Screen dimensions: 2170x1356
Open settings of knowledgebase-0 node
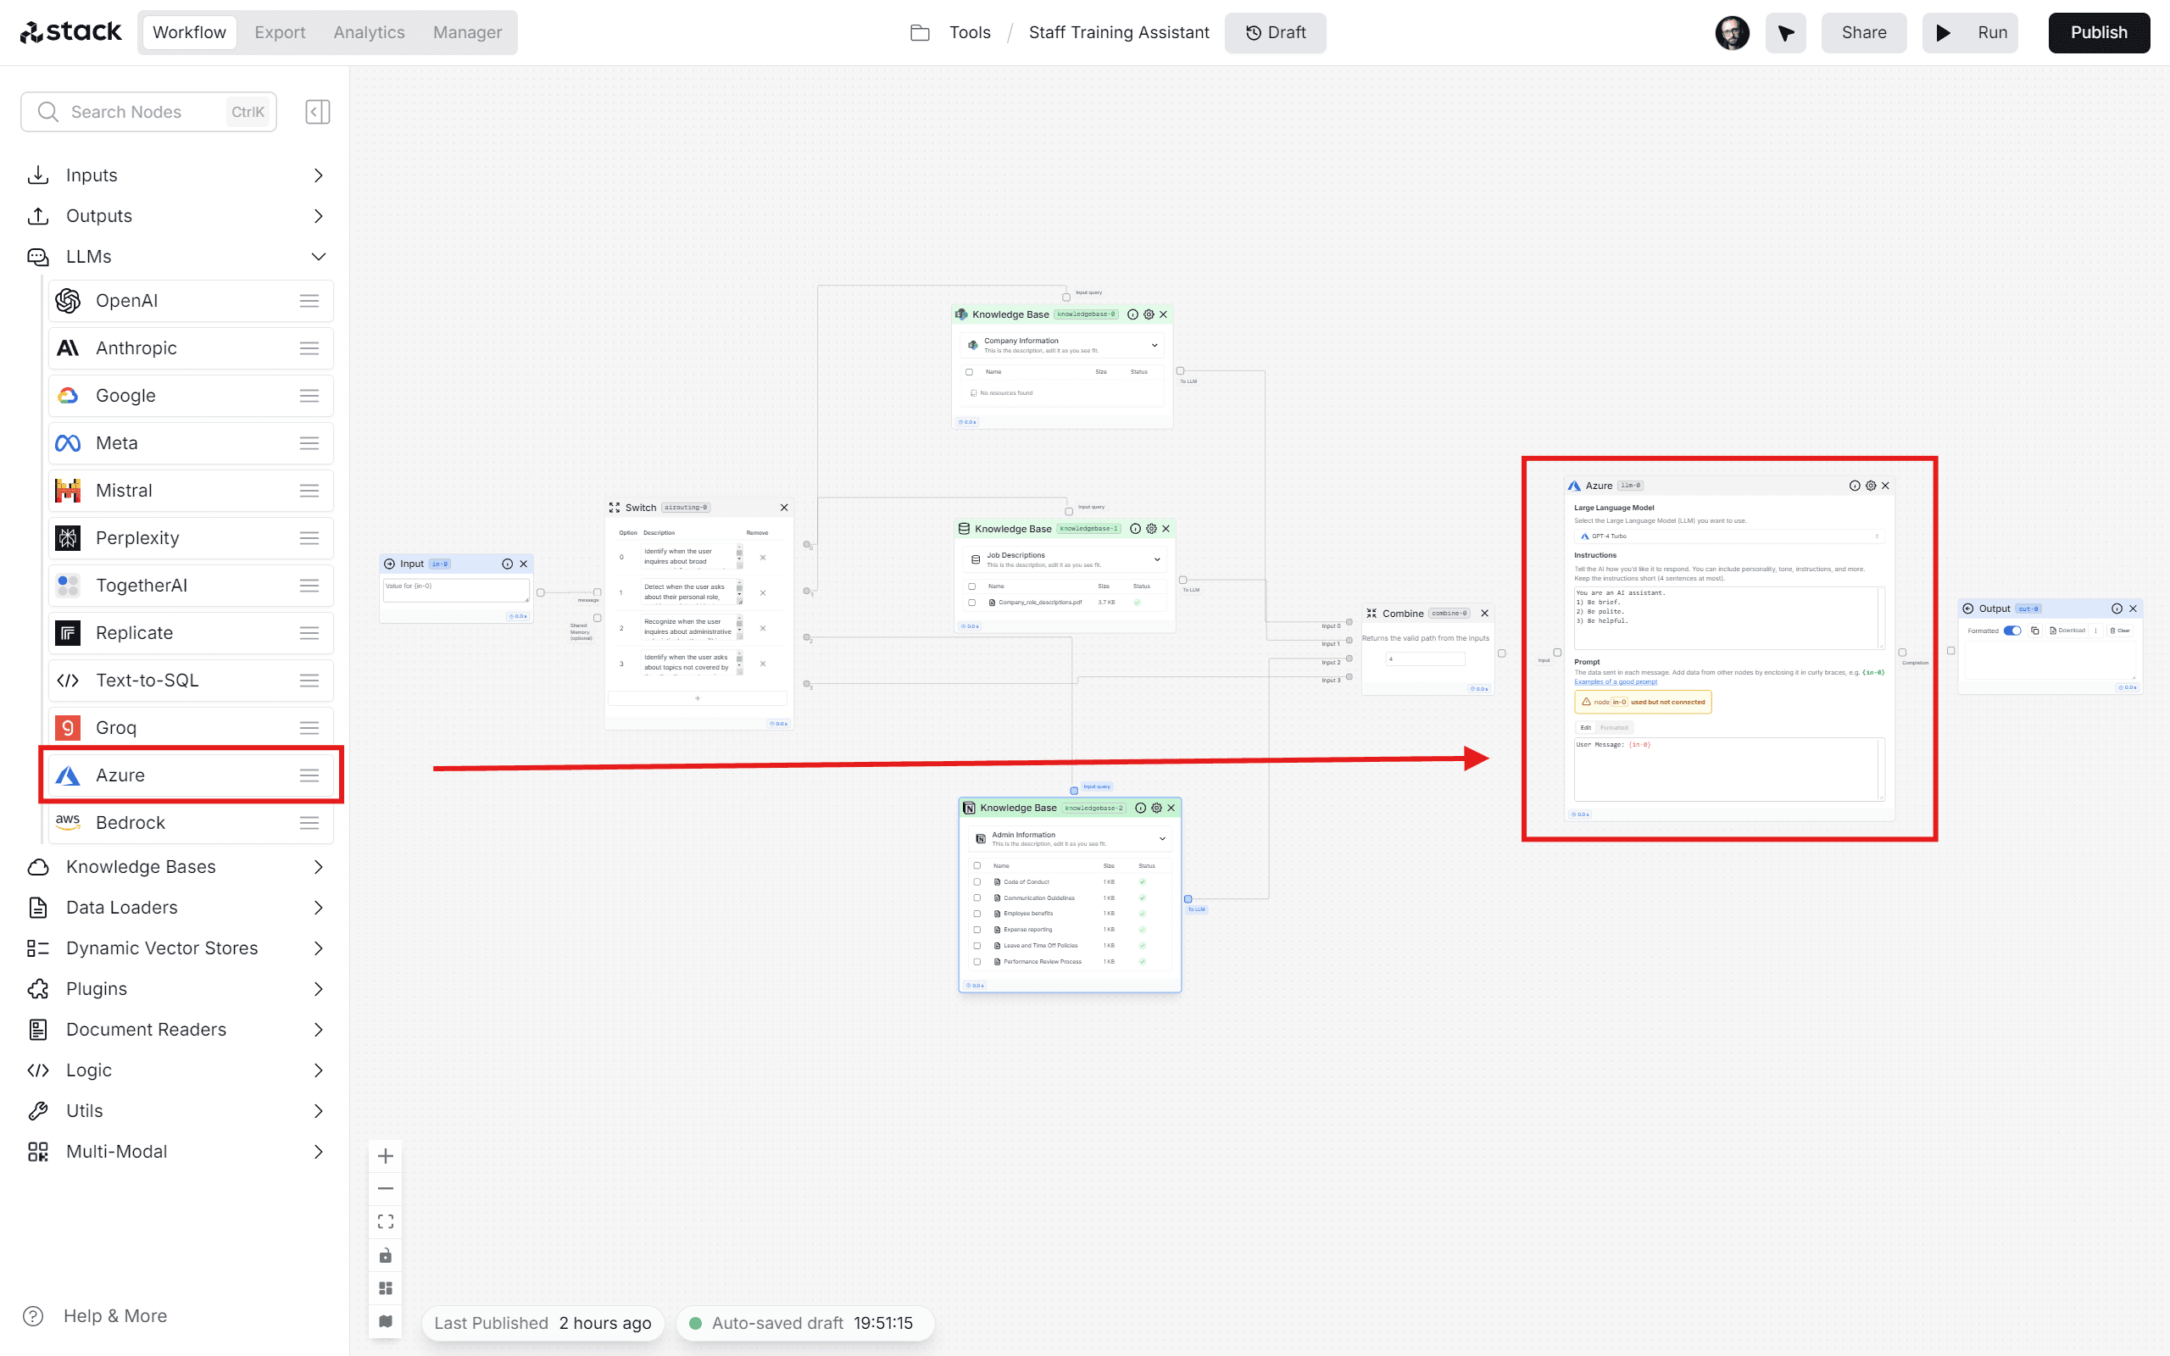pyautogui.click(x=1149, y=314)
